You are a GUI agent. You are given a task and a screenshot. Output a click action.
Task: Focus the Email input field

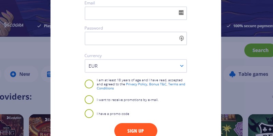coord(135,13)
